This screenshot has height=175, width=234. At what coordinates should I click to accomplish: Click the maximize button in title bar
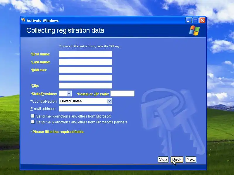195,20
